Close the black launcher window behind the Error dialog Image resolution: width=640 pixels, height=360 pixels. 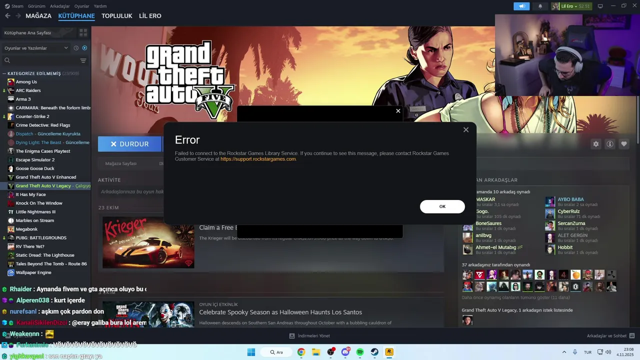(x=398, y=111)
